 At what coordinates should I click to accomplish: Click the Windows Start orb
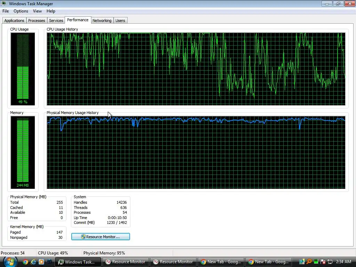[10, 262]
